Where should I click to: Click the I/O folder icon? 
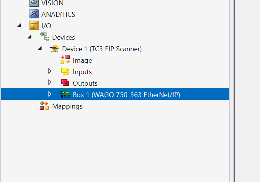34,26
